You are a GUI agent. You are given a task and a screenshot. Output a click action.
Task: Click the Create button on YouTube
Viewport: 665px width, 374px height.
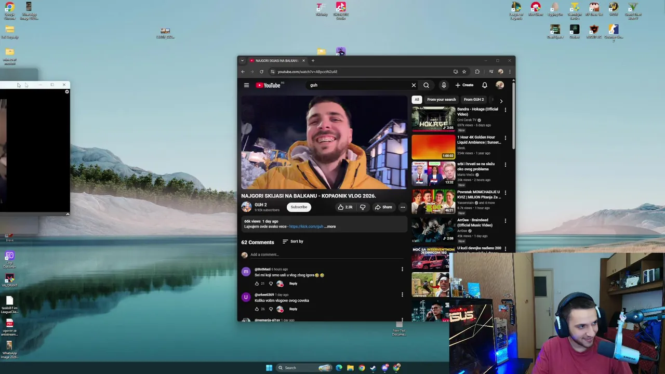coord(464,85)
